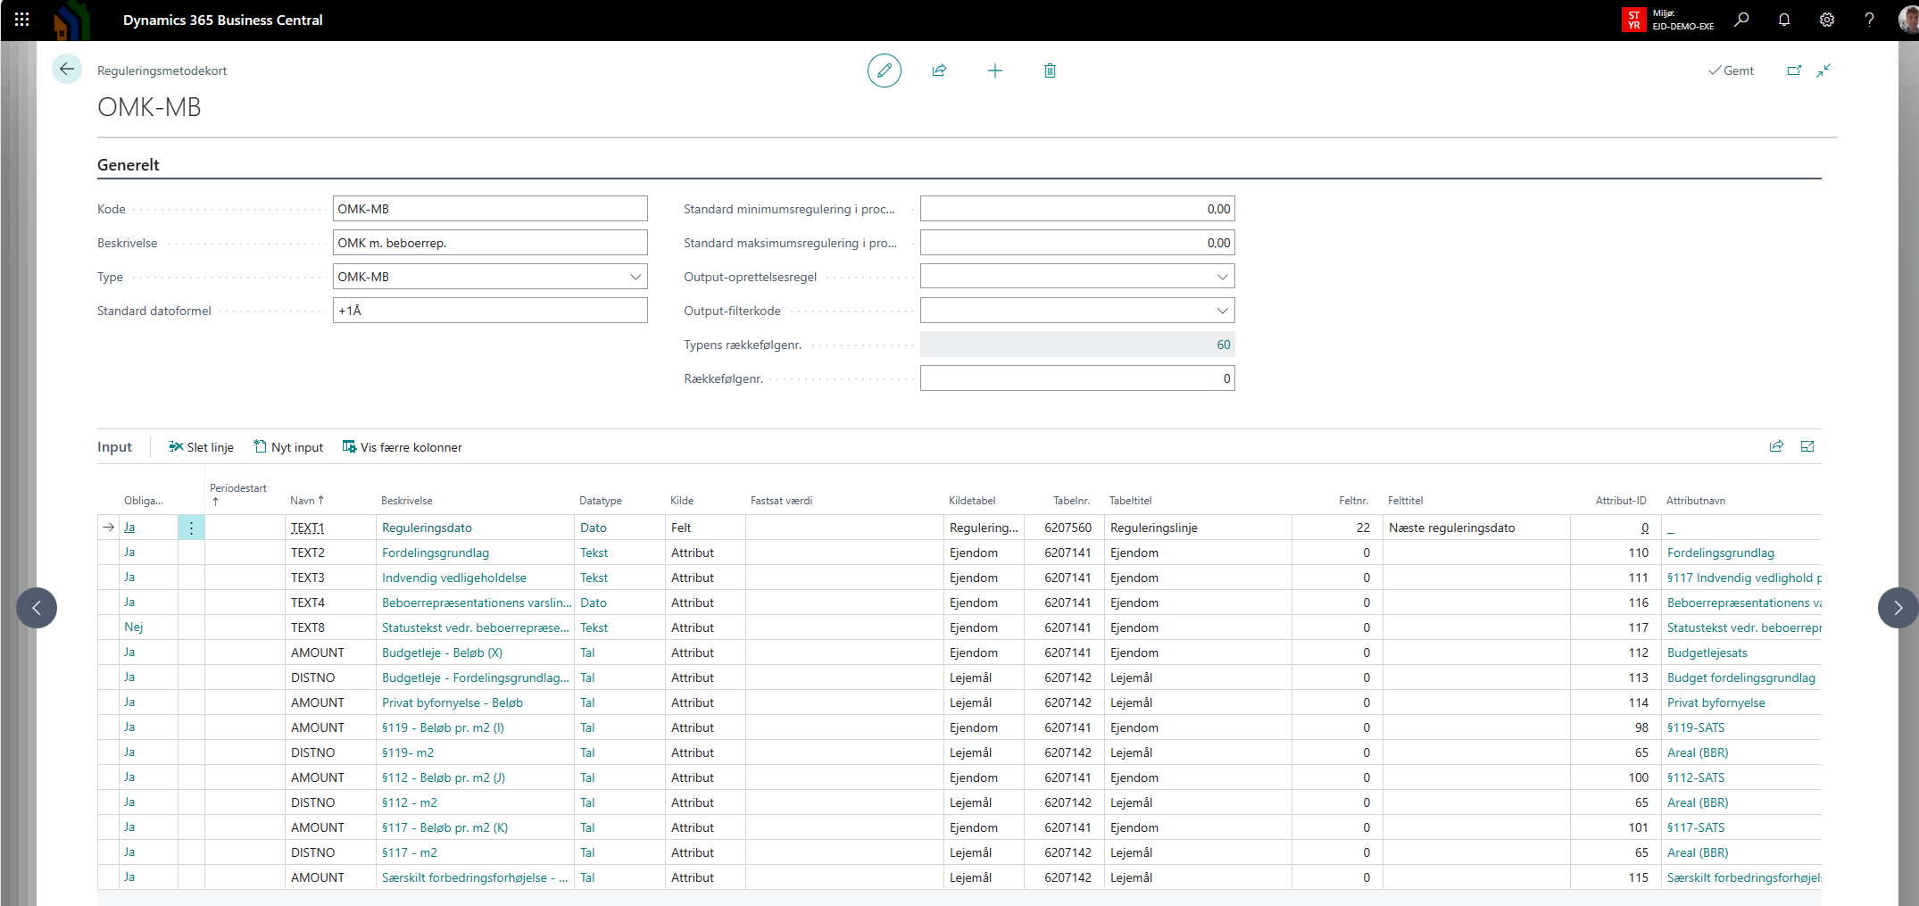Open Privat byfornyelse - Beløb link

coord(453,702)
